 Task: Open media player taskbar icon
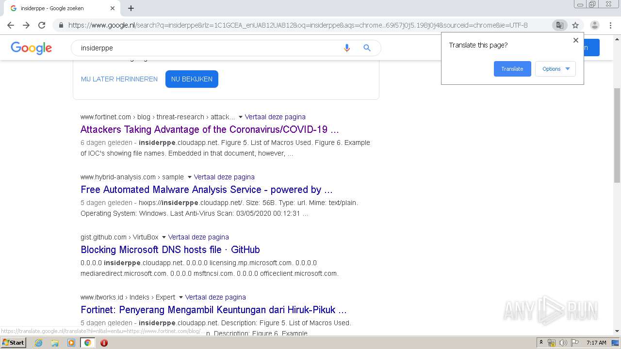tap(71, 343)
